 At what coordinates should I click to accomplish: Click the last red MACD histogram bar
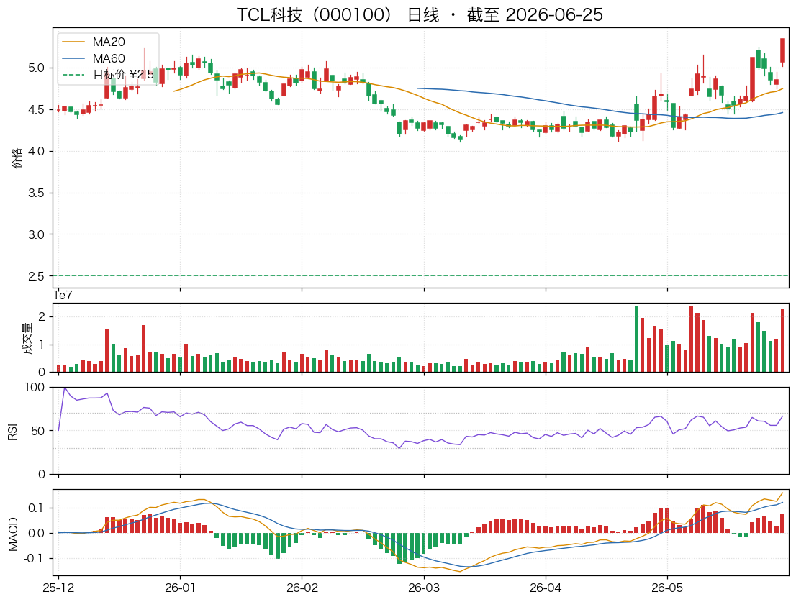[x=783, y=523]
